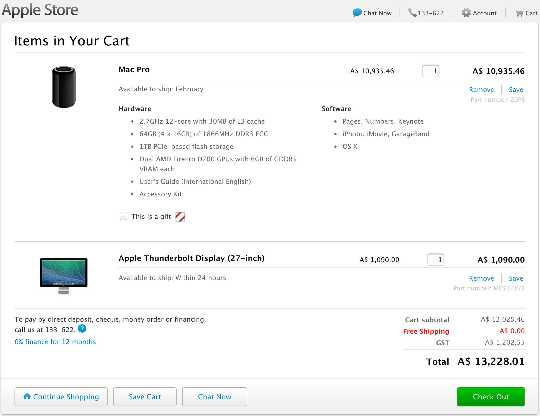Remove the Apple Thunderbolt Display

point(481,278)
